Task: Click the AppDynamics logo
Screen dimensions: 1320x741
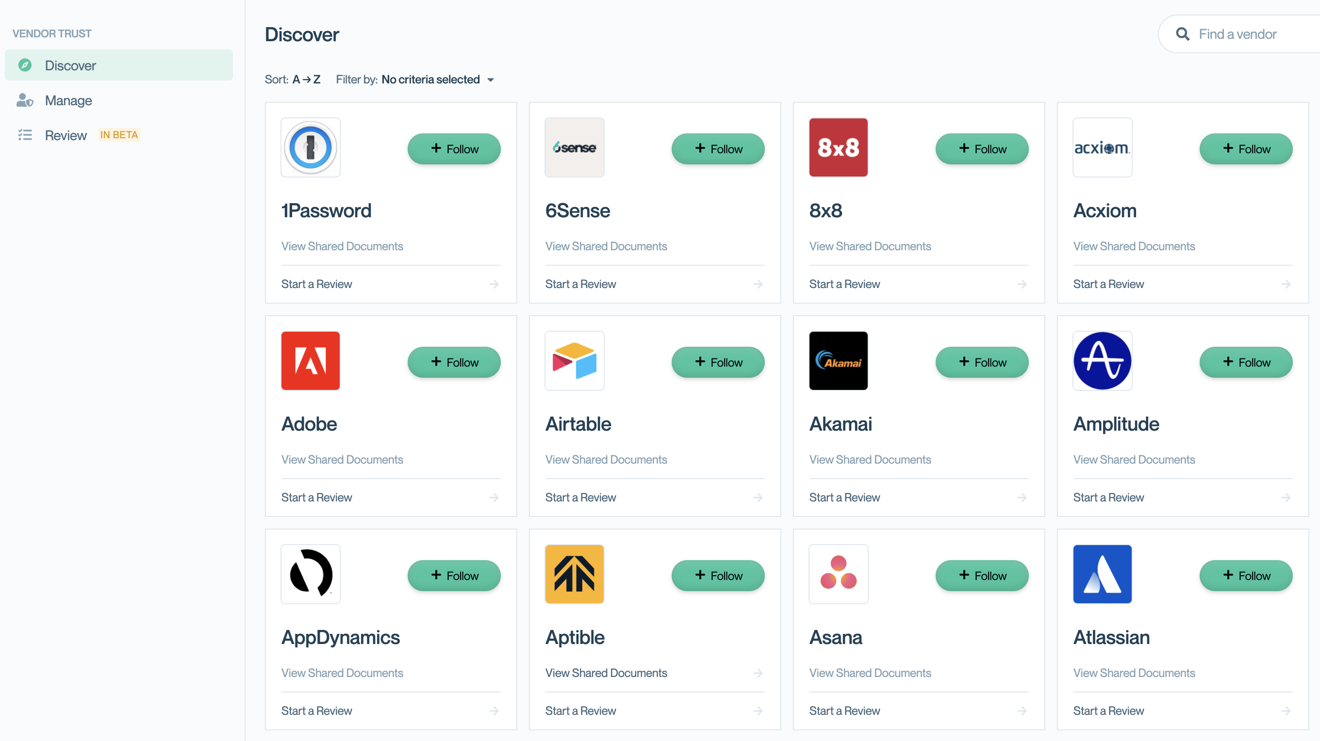Action: 311,574
